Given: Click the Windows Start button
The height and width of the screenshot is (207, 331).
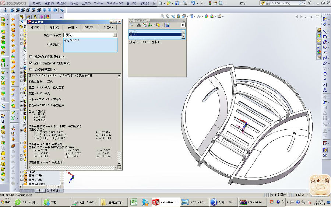Looking at the screenshot, I should coord(6,202).
